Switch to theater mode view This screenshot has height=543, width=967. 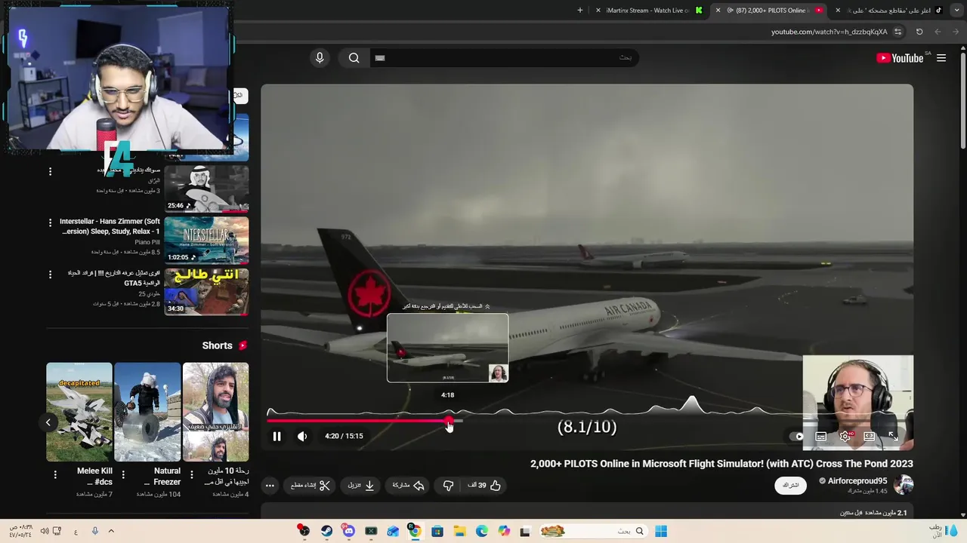870,436
